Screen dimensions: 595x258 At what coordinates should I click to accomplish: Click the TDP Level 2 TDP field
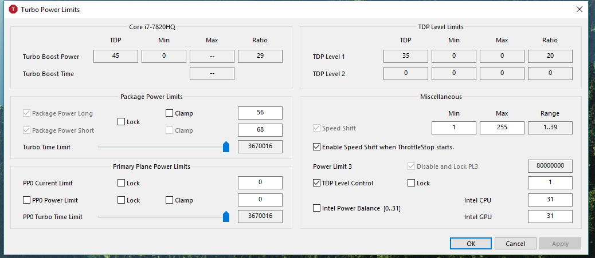pyautogui.click(x=406, y=73)
